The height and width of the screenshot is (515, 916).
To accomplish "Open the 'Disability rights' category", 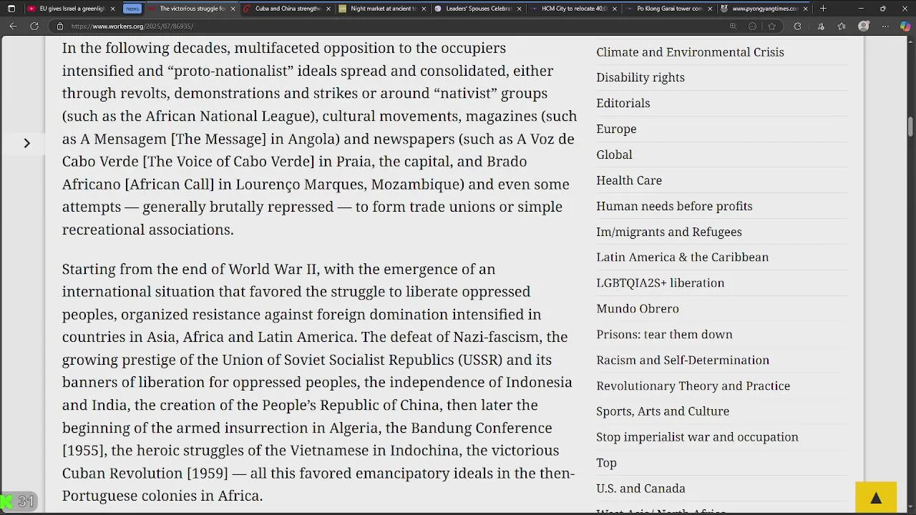I will click(640, 77).
